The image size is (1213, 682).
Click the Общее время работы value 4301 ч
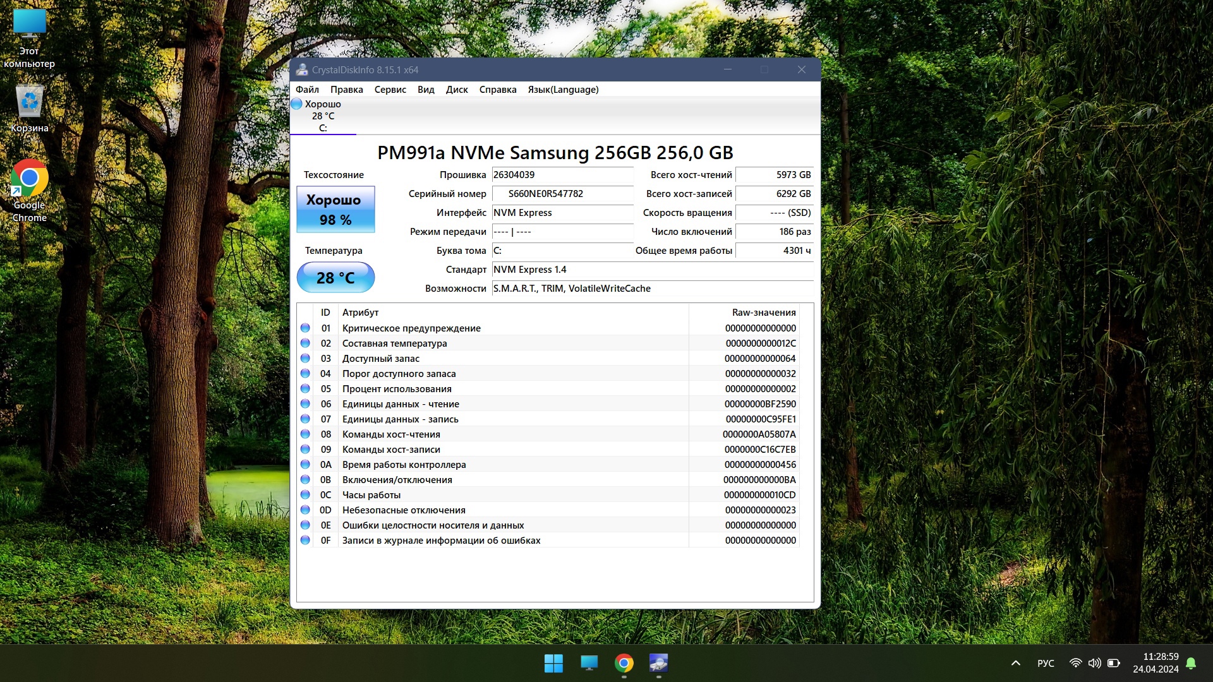(775, 251)
